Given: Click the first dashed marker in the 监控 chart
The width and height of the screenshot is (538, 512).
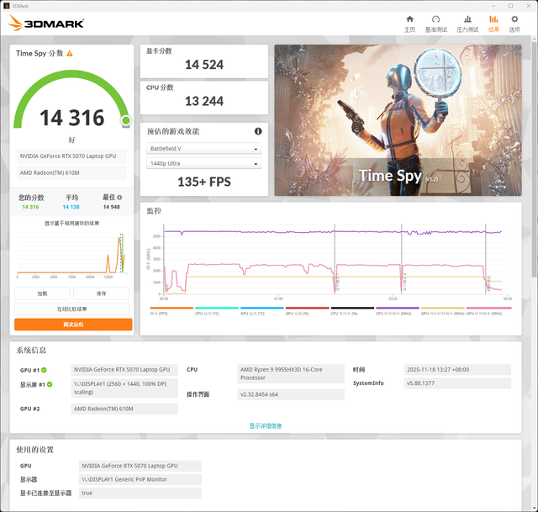Looking at the screenshot, I should click(x=164, y=259).
